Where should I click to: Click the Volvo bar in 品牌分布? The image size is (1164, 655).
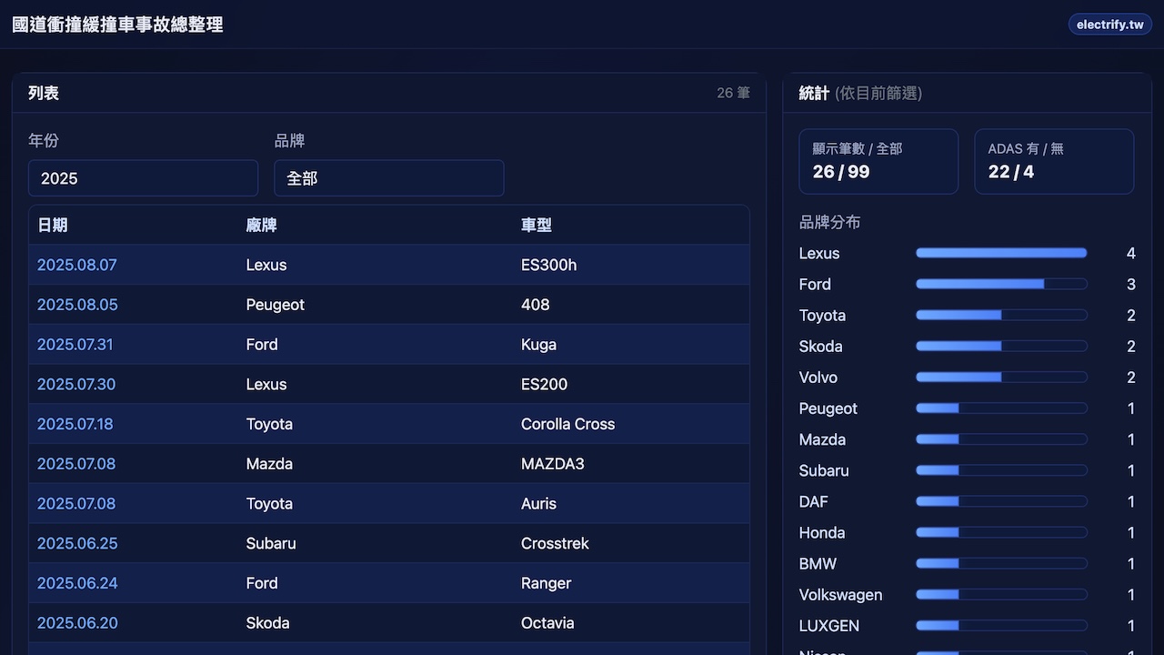[1001, 377]
